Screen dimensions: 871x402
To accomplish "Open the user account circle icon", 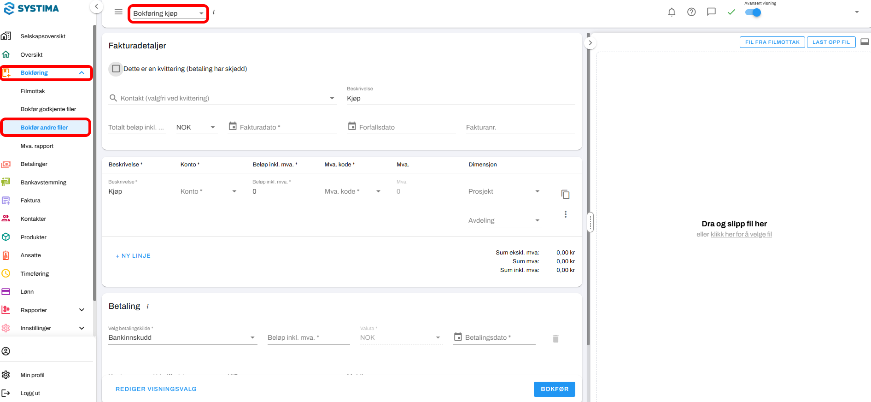I will [6, 351].
